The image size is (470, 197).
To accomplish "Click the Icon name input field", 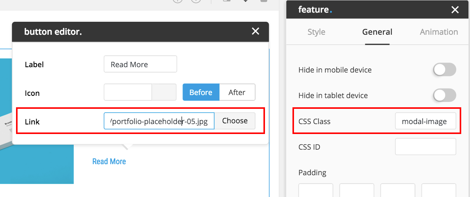I will 128,92.
